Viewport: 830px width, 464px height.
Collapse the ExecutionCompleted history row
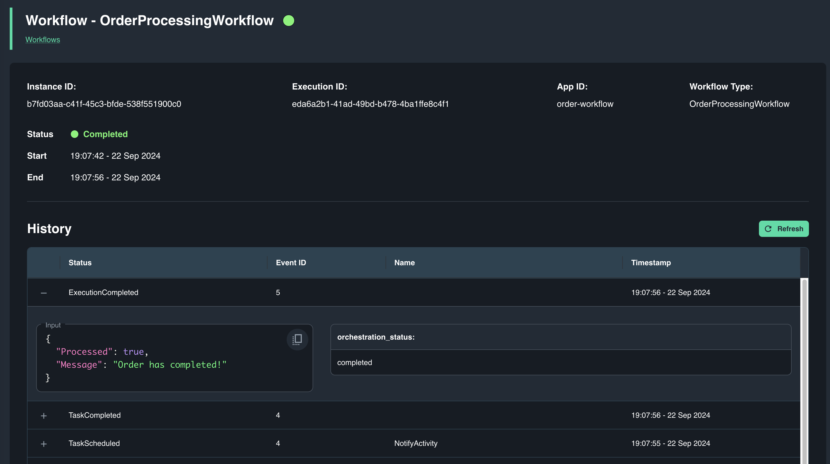(x=44, y=293)
